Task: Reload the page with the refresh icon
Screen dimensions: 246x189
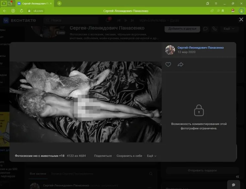Action: pyautogui.click(x=22, y=11)
